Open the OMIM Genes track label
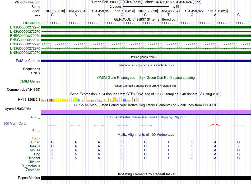The image size is (251, 184). click(30, 81)
